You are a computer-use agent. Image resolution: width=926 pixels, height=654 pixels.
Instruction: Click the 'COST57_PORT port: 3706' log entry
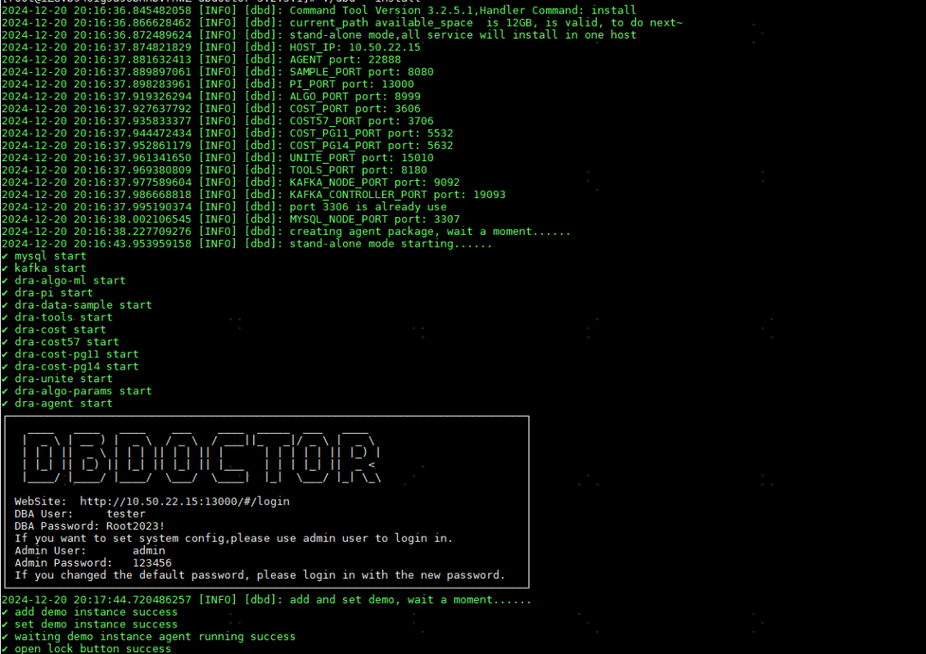tap(217, 121)
